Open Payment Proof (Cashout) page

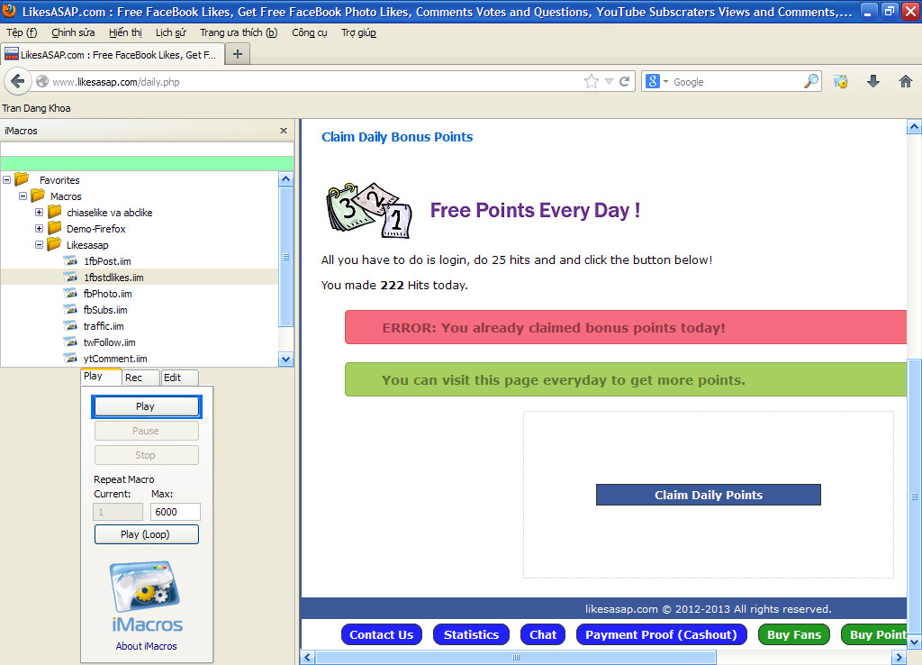click(x=662, y=634)
